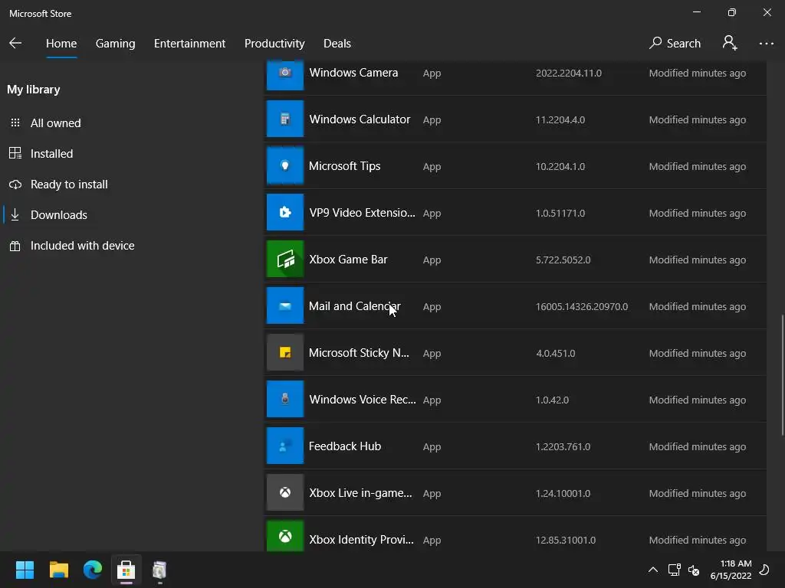The height and width of the screenshot is (588, 785).
Task: Click the taskbar icon beside Microsoft Store
Action: point(159,570)
